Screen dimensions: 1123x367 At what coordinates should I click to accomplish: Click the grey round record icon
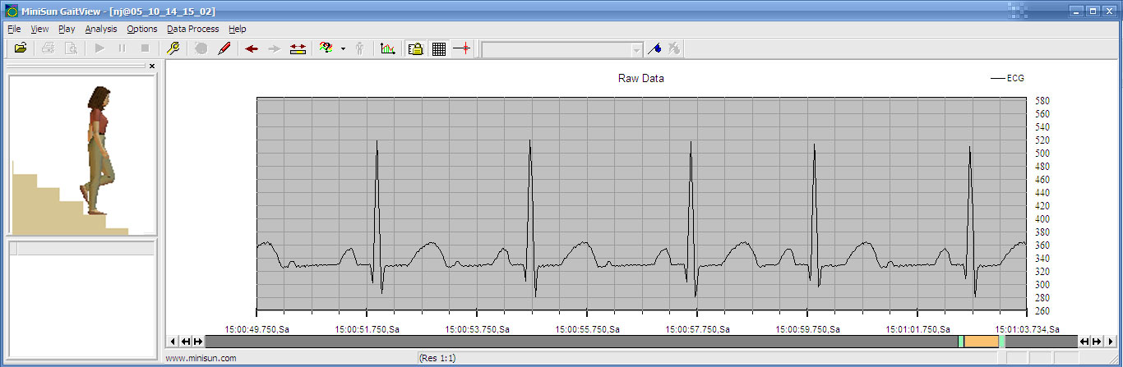point(201,48)
